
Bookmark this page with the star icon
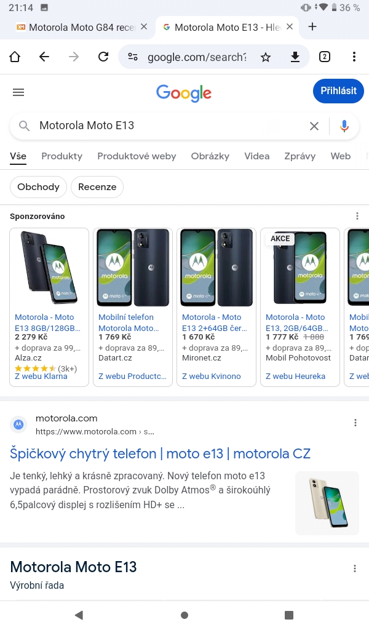[266, 57]
